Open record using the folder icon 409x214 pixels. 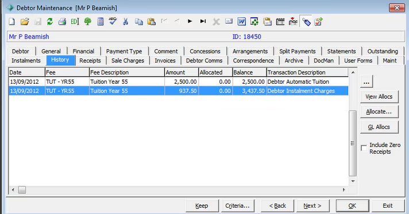pos(25,22)
